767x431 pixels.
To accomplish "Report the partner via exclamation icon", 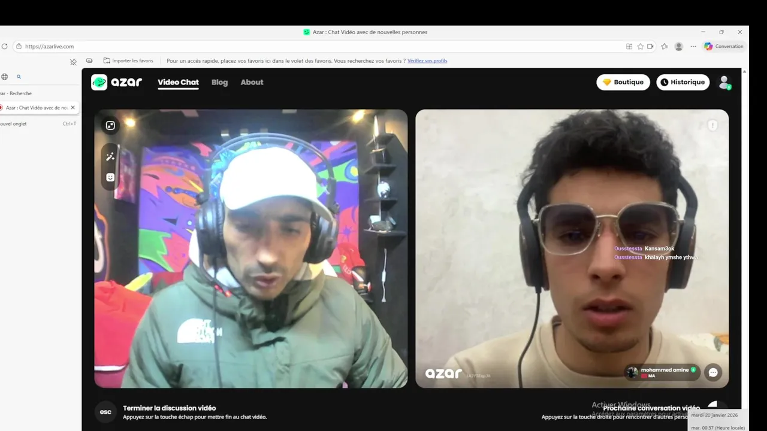I will (712, 125).
